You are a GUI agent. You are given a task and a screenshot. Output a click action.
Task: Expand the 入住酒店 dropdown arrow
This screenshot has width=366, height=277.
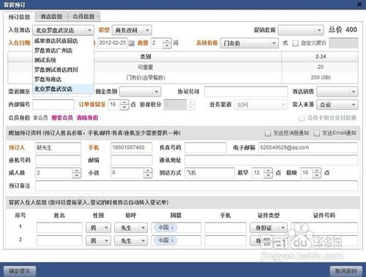tap(89, 30)
